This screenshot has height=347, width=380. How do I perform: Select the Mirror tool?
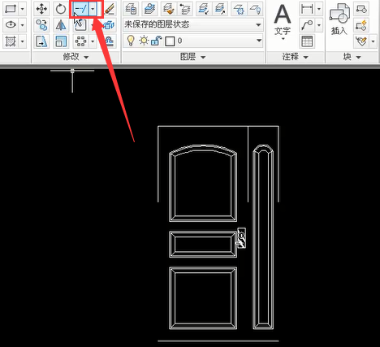(61, 25)
